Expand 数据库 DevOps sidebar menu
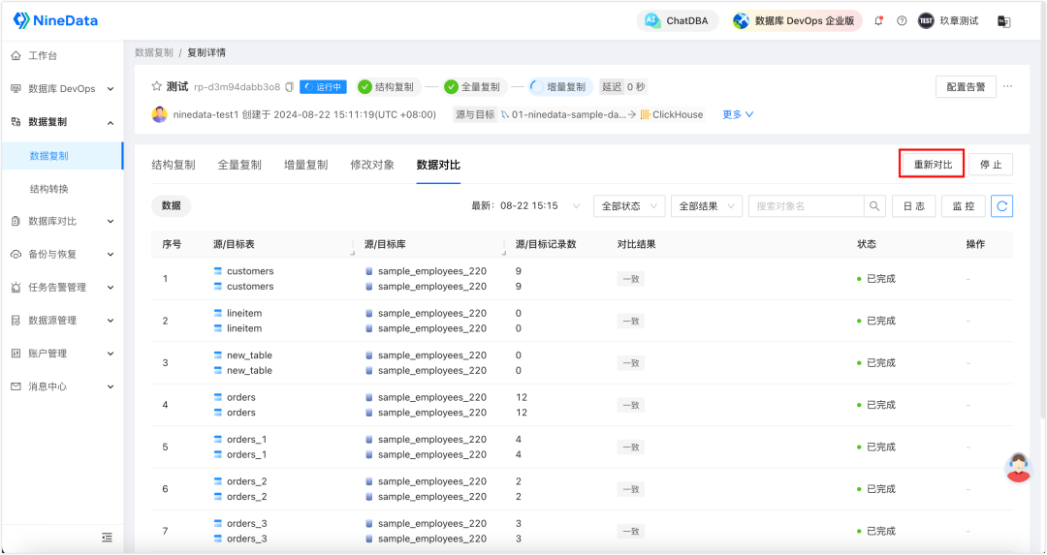1047x555 pixels. [62, 89]
